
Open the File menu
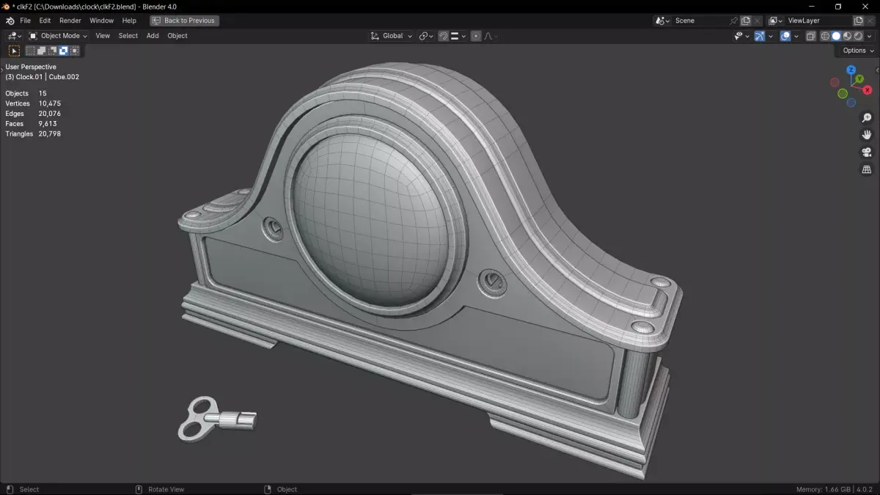click(25, 21)
